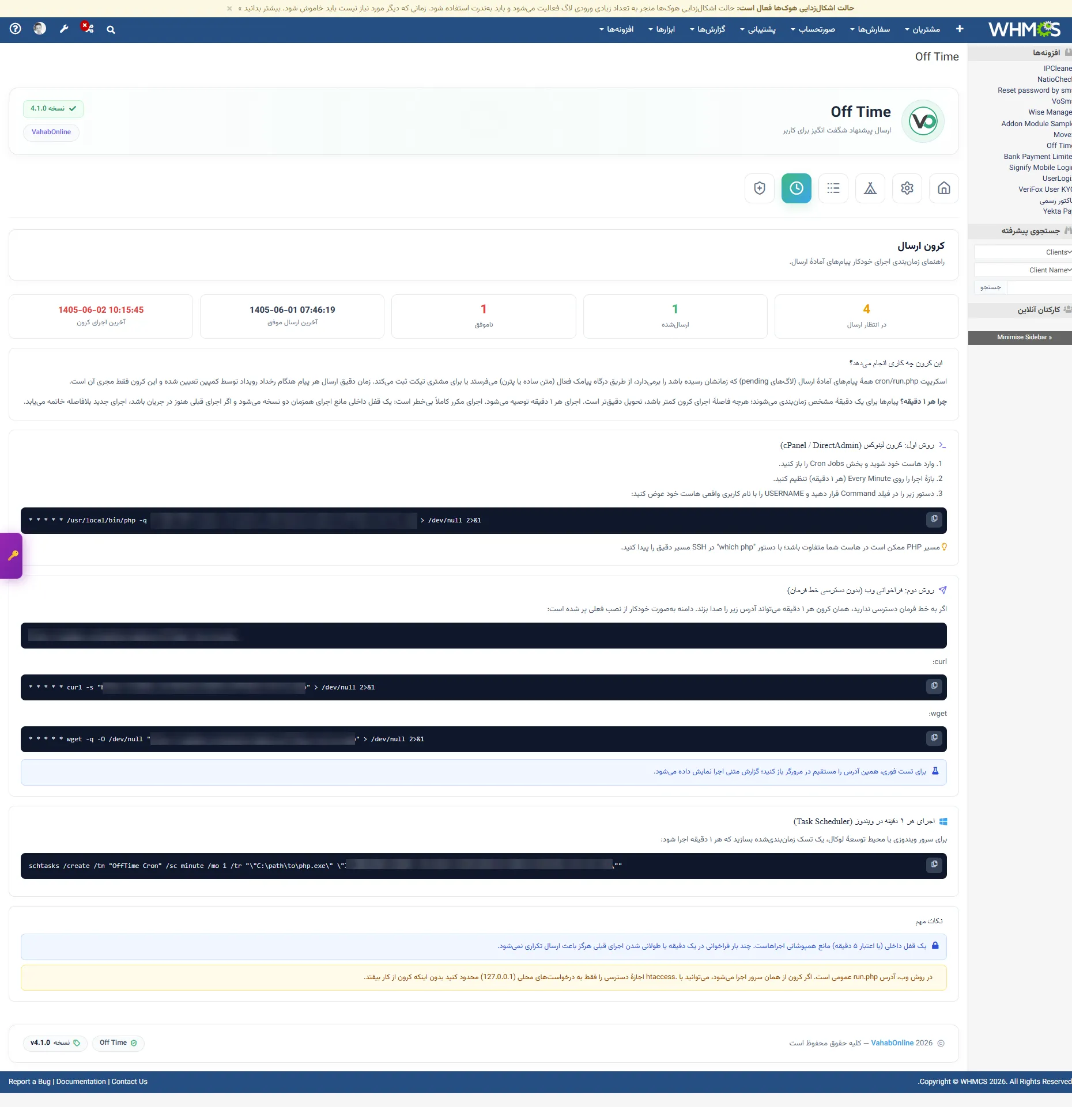The height and width of the screenshot is (1107, 1072).
Task: Open the پشتیبانی menu
Action: point(758,29)
